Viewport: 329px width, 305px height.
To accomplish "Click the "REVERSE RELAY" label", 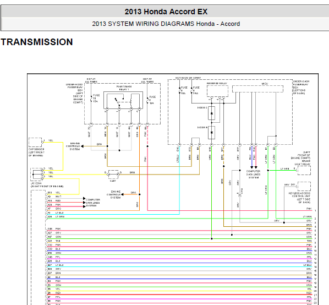I will coord(217,83).
